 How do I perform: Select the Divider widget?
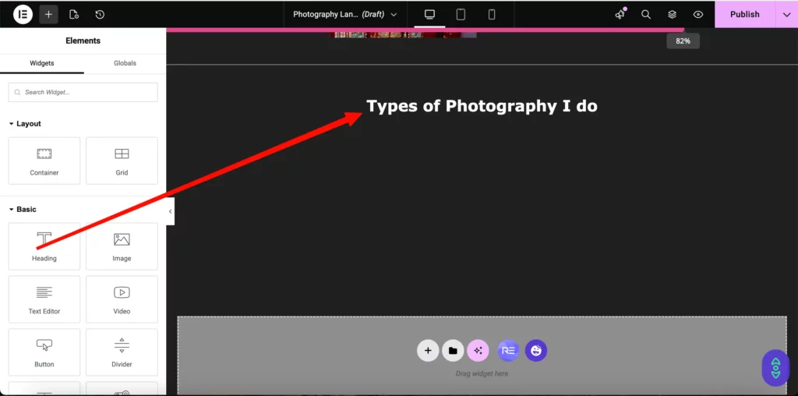tap(122, 352)
